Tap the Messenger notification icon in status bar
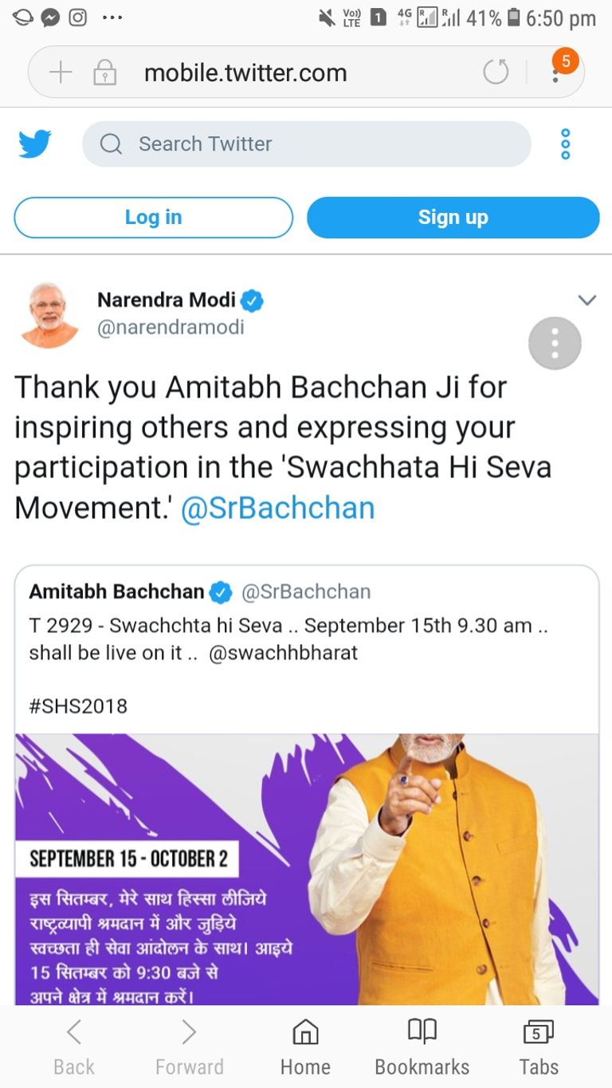The height and width of the screenshot is (1088, 612). pos(51,18)
